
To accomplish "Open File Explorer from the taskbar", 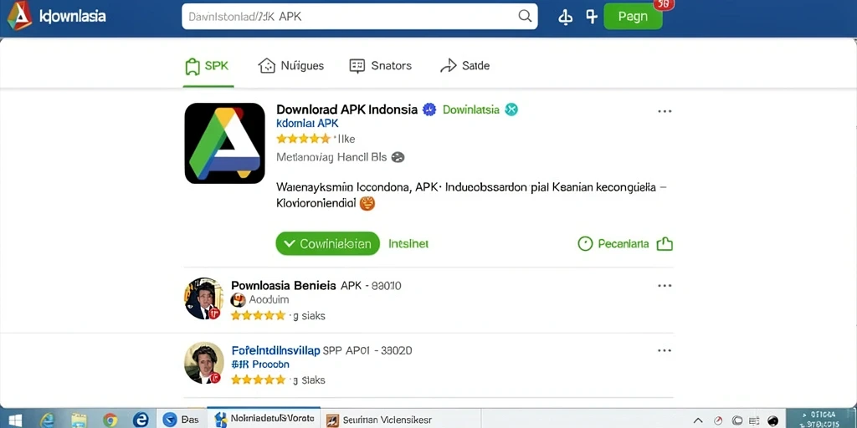I will point(79,419).
